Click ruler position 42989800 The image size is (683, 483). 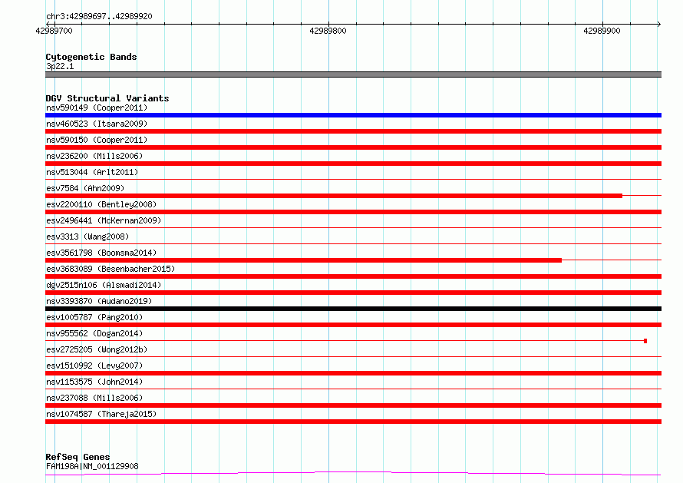coord(328,31)
